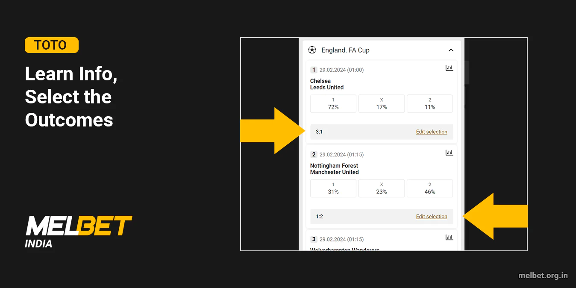Select outcome 1 with 72% for Chelsea
Image resolution: width=576 pixels, height=288 pixels.
click(x=333, y=103)
